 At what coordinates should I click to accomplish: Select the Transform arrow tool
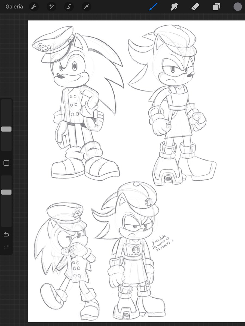click(86, 7)
